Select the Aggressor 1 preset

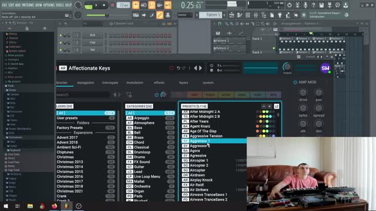214,141
